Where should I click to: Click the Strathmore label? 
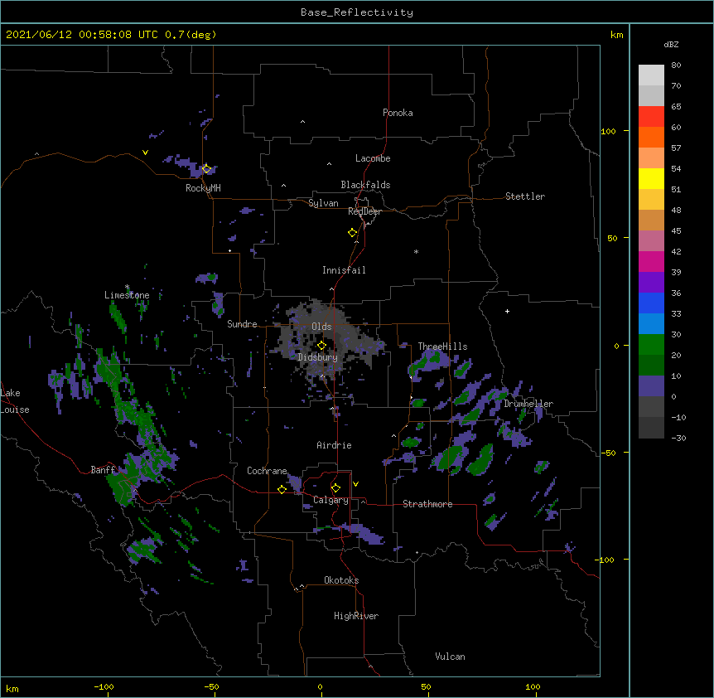pyautogui.click(x=427, y=504)
